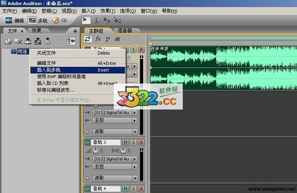297x193 pixels.
Task: Show EQ controls in Main panel
Action: point(117,39)
